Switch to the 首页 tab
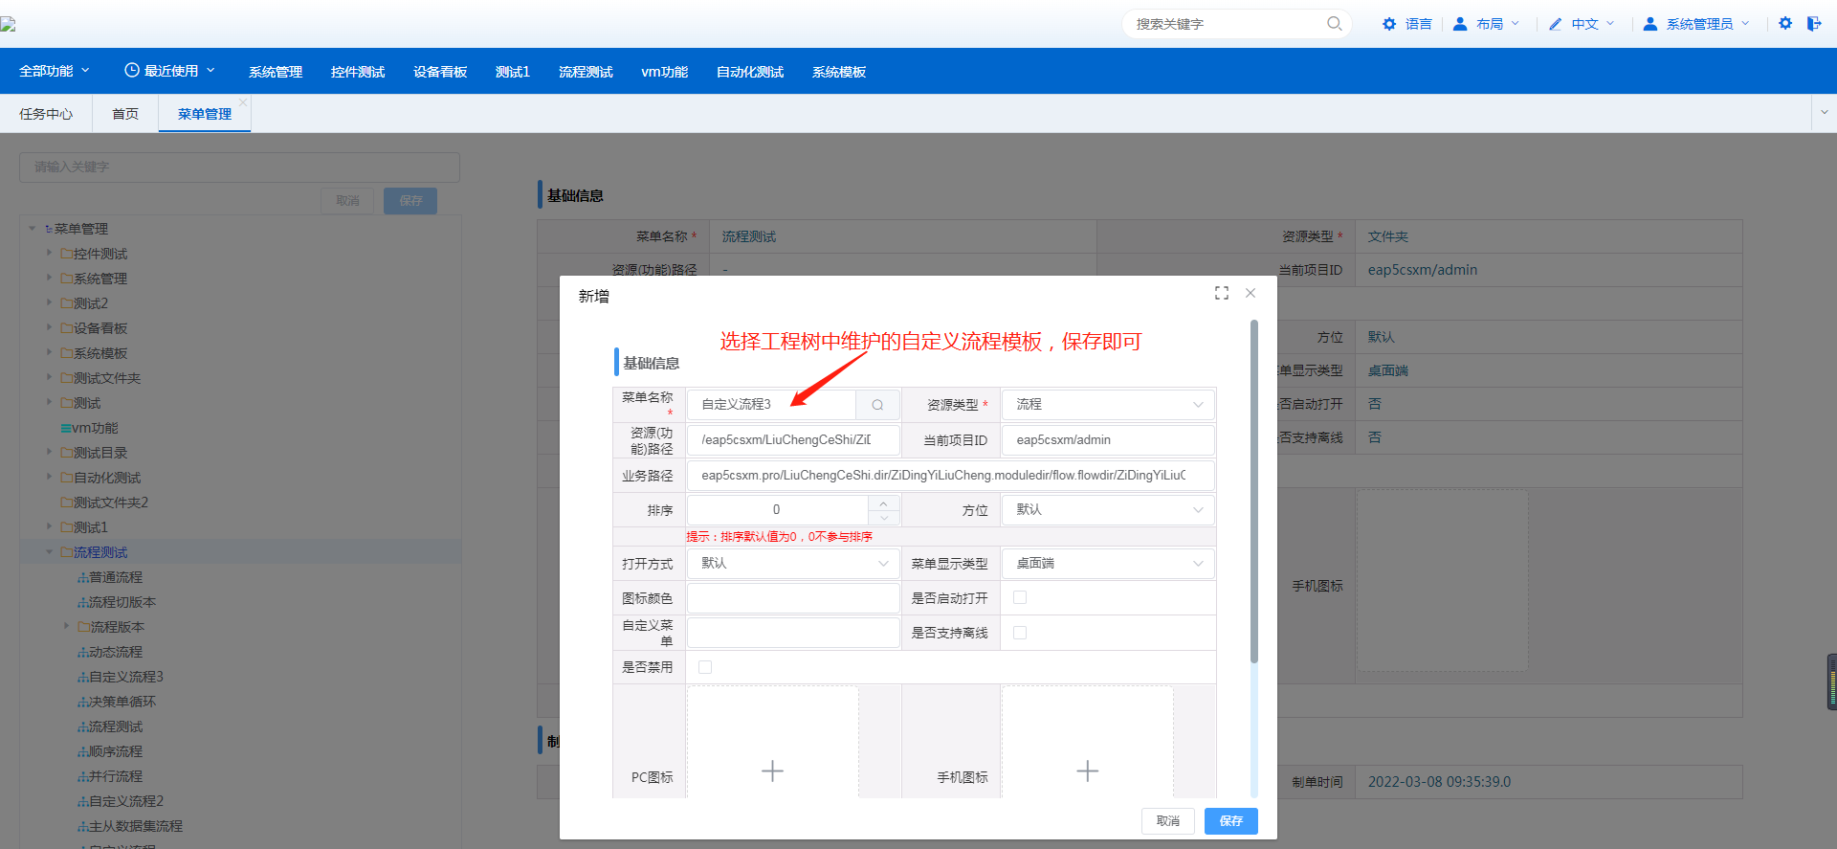 tap(125, 114)
